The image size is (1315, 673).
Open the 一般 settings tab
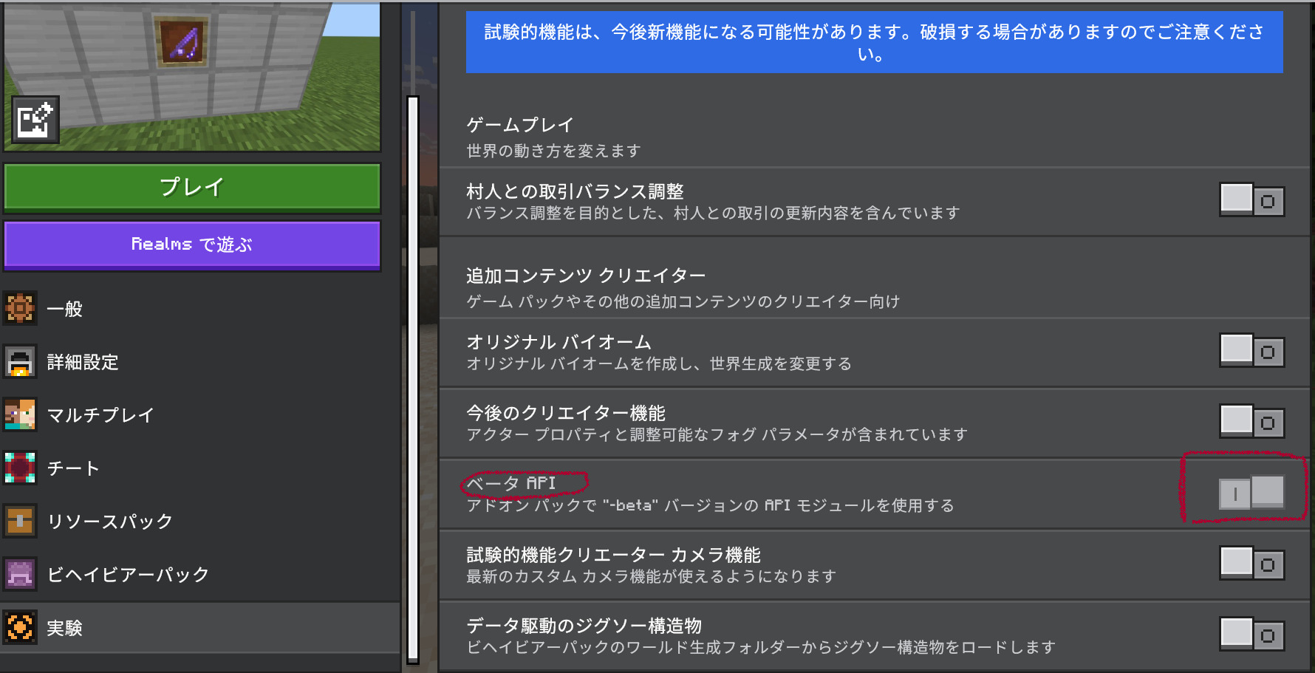tap(65, 309)
